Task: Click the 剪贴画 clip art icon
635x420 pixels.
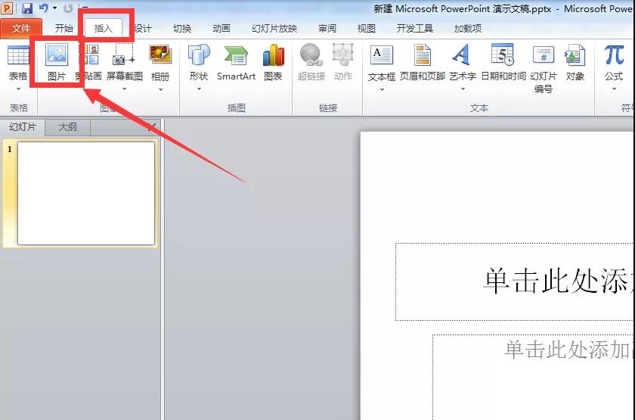Action: point(91,55)
